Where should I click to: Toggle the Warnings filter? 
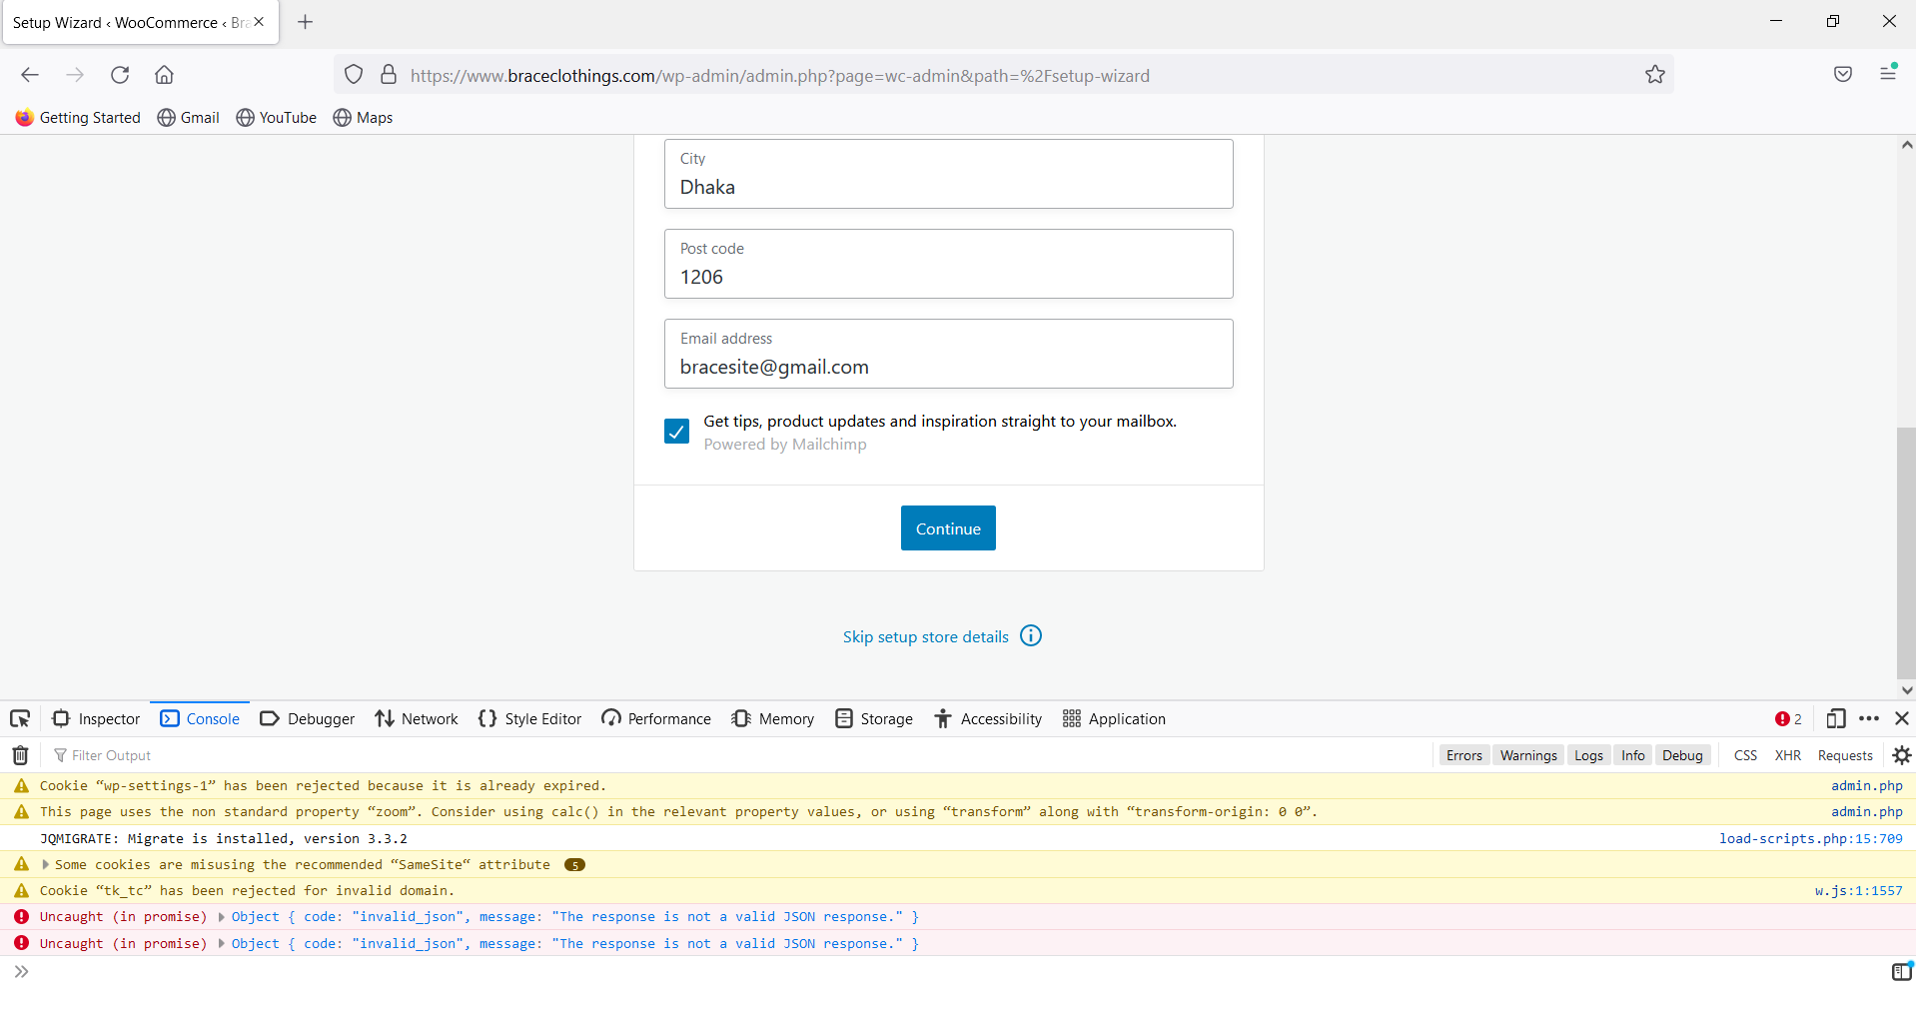coord(1527,755)
